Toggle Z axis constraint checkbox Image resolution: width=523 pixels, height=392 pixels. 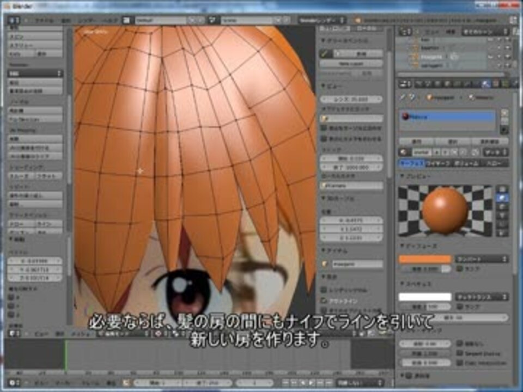[x=11, y=314]
